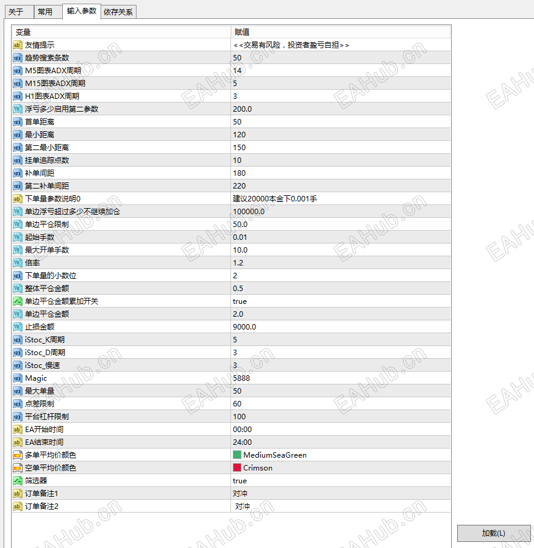Click the double icon beside 整体平仓金额
The image size is (534, 548).
(18, 289)
